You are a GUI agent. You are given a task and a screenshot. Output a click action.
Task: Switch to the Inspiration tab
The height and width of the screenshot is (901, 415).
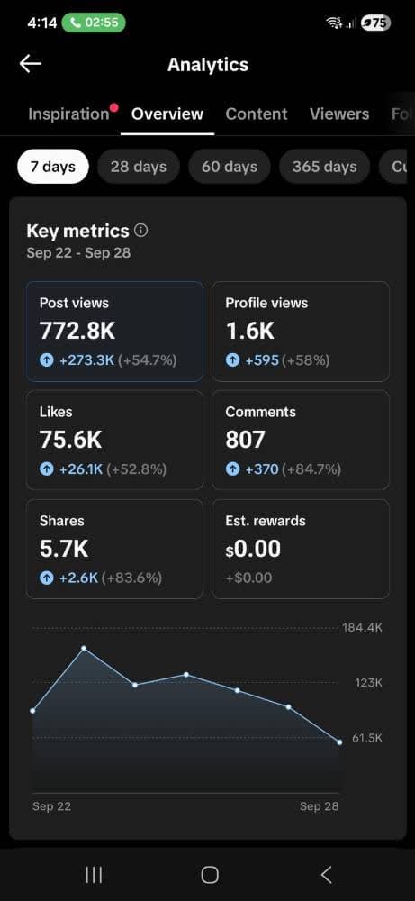pos(68,114)
